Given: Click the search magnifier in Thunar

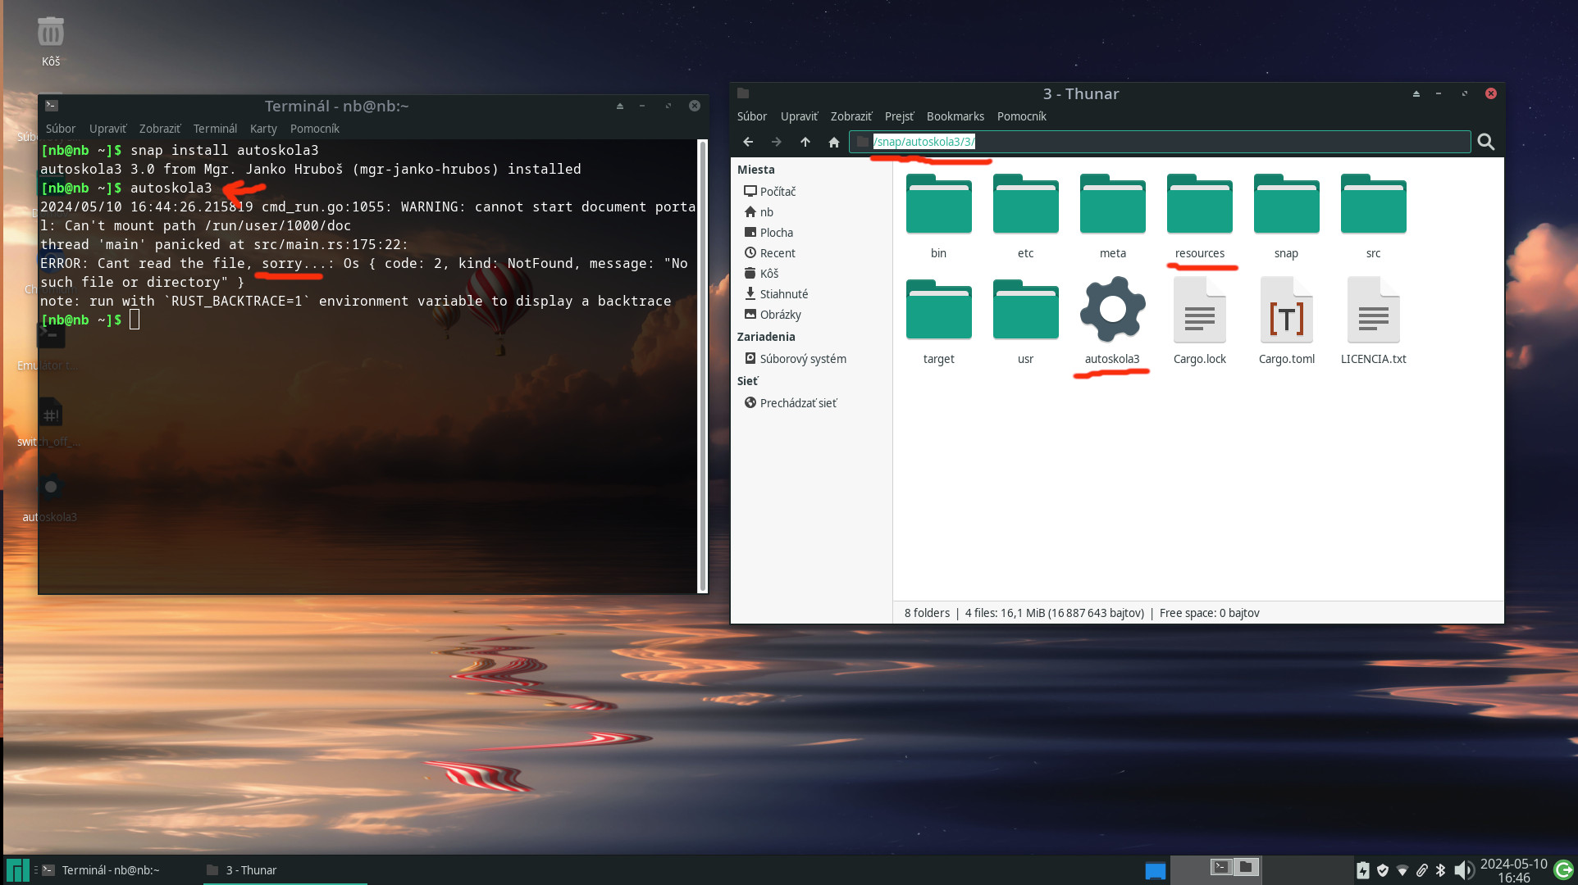Looking at the screenshot, I should (x=1485, y=142).
